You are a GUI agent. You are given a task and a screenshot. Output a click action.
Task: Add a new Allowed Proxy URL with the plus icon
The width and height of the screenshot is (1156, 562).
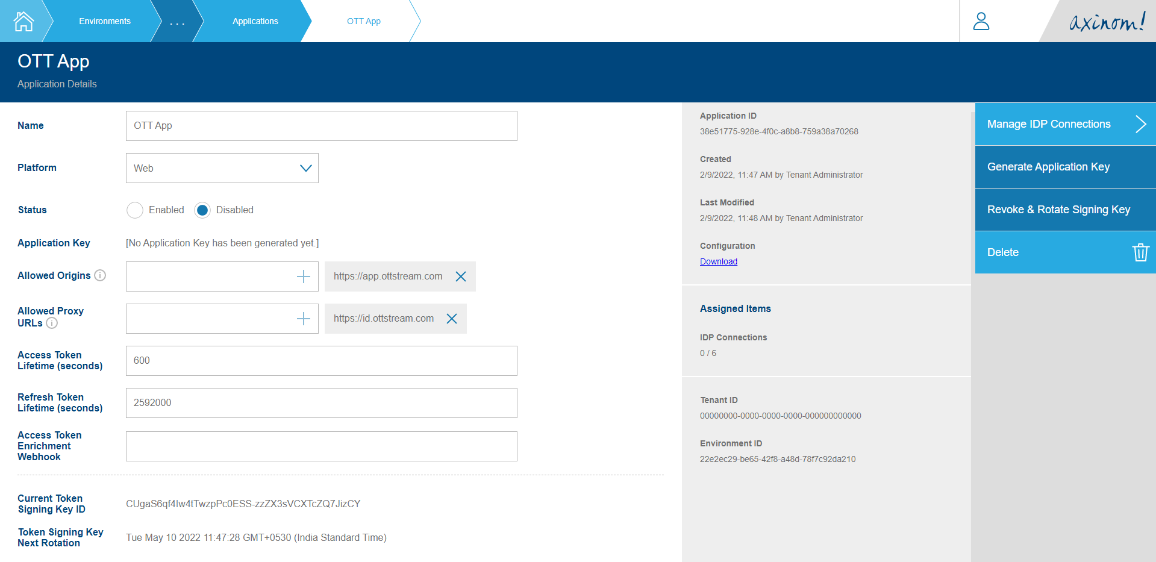pos(304,318)
